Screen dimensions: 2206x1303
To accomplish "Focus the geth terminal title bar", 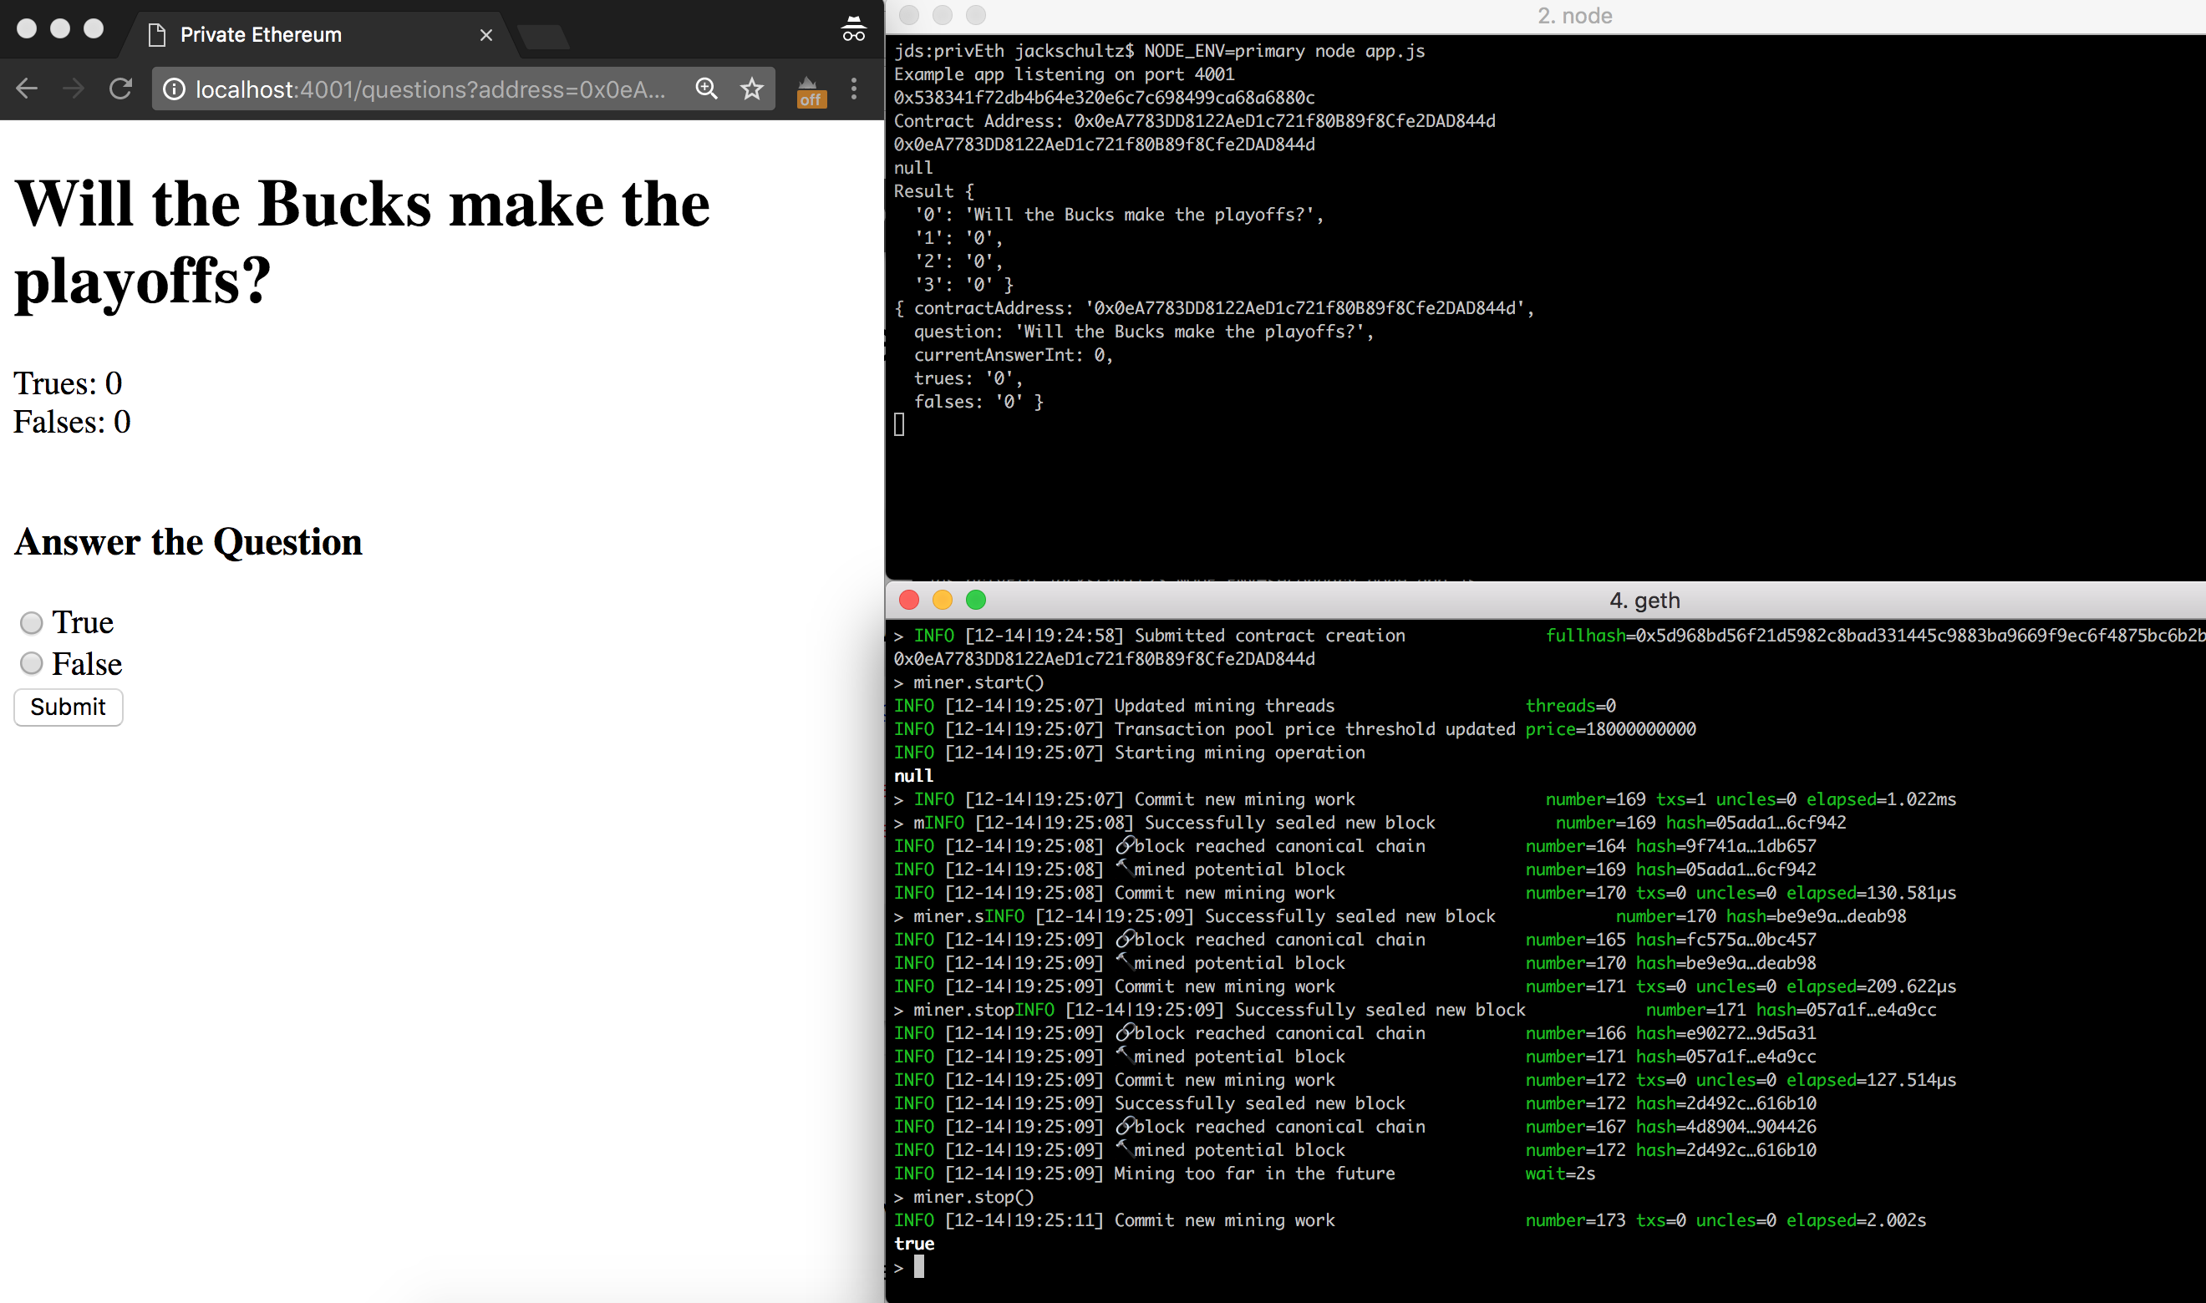I will 1644,600.
